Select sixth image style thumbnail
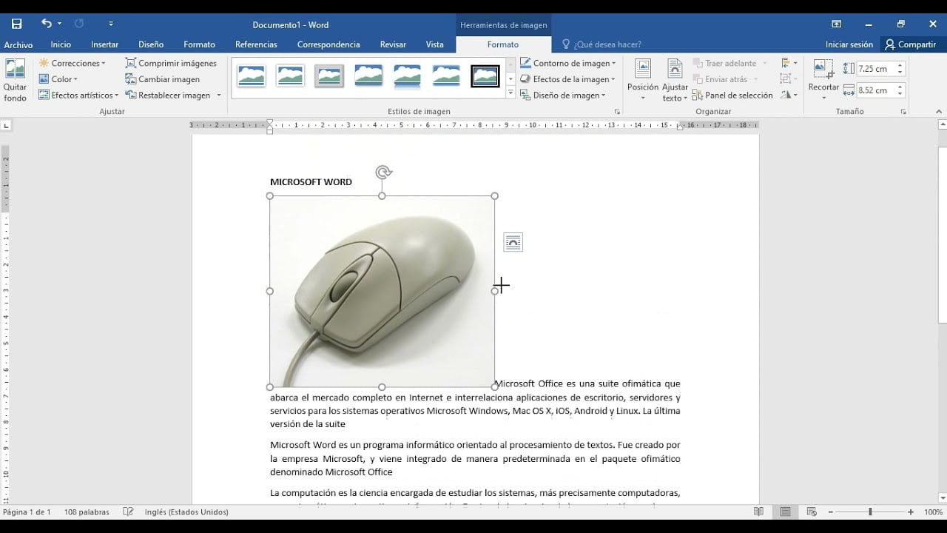This screenshot has width=947, height=533. 446,76
